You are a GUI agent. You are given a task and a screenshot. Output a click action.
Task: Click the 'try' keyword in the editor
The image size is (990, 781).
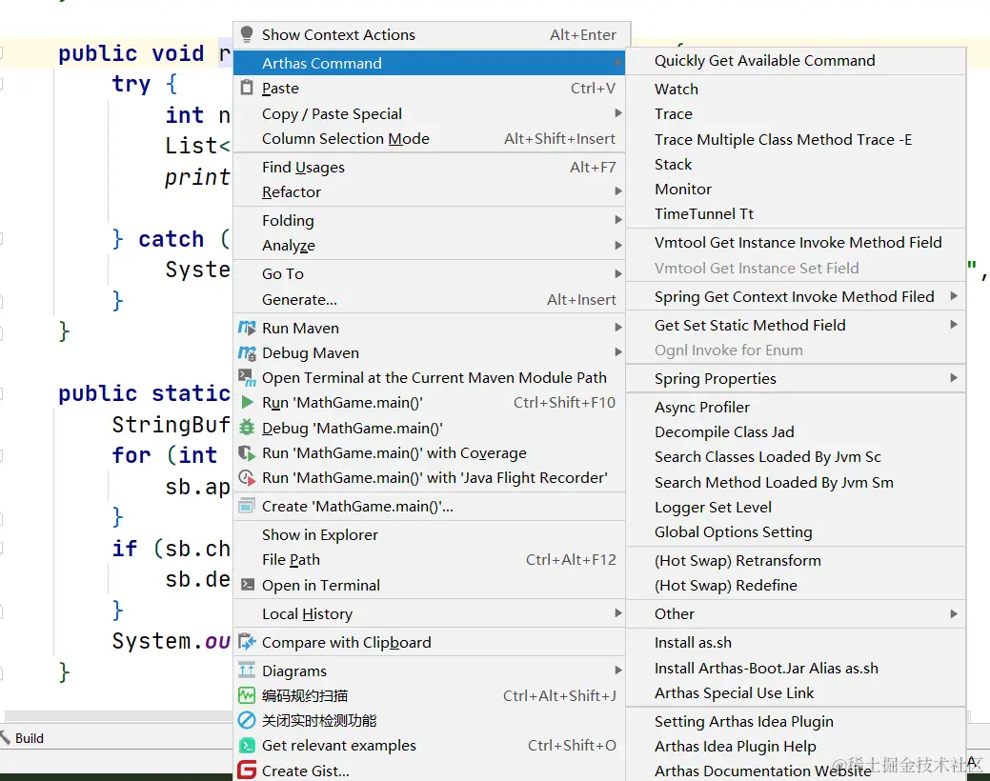[x=131, y=84]
